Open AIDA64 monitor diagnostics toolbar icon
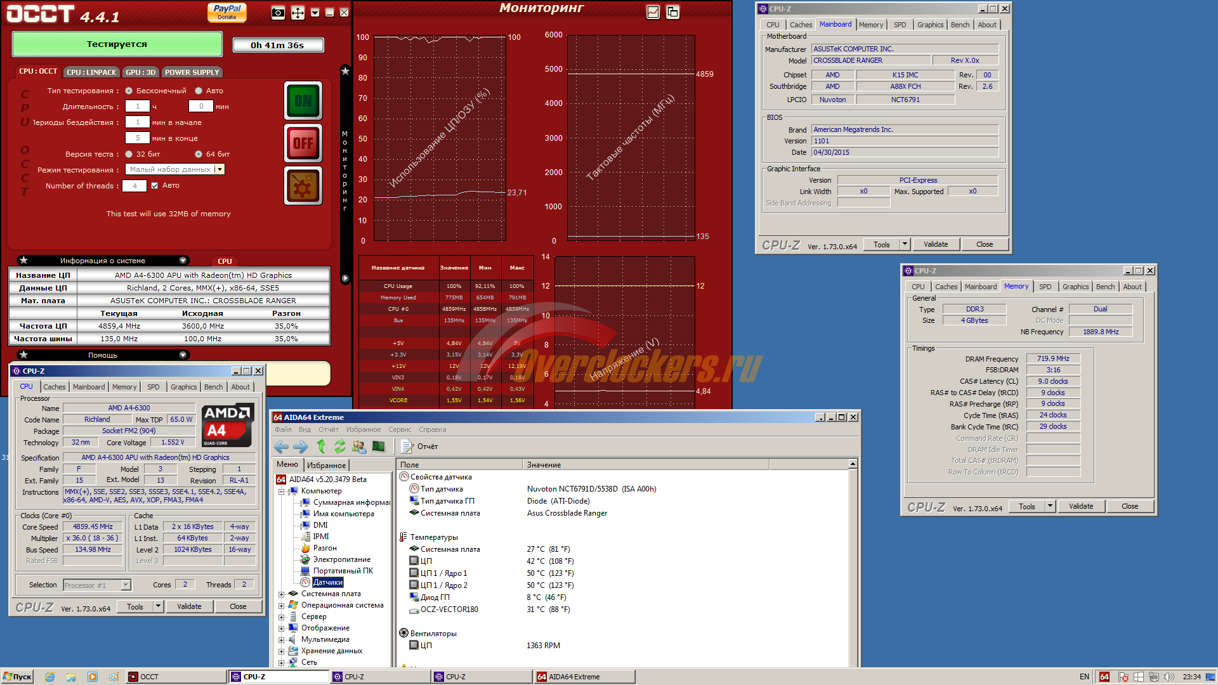Image resolution: width=1218 pixels, height=685 pixels. point(379,447)
